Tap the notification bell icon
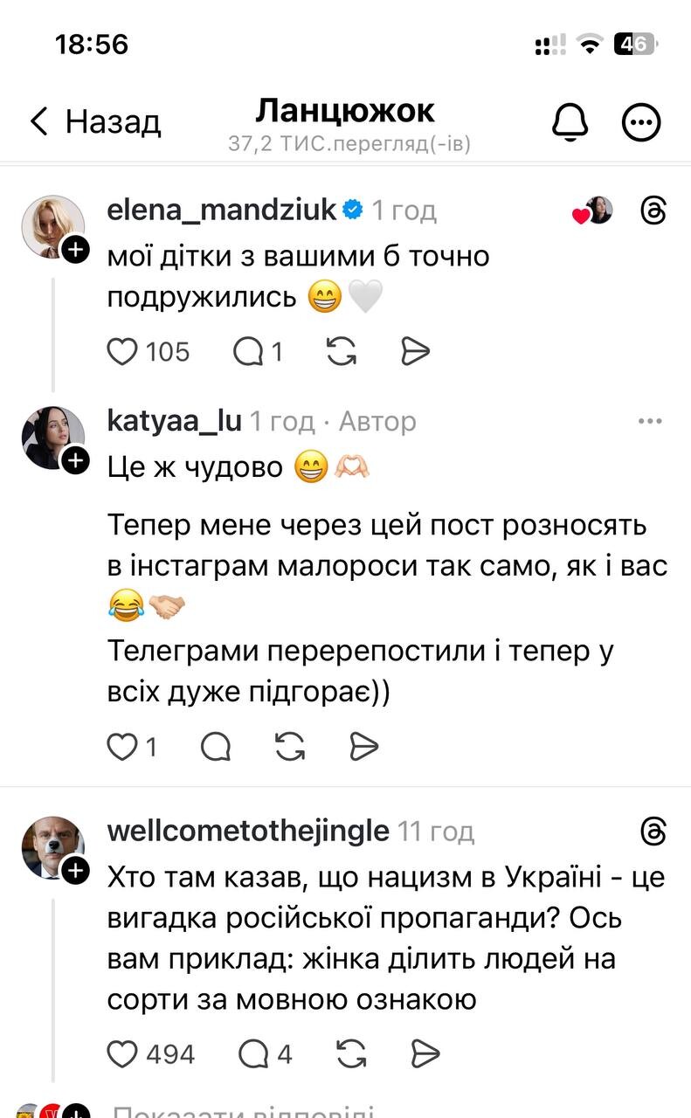 point(570,121)
